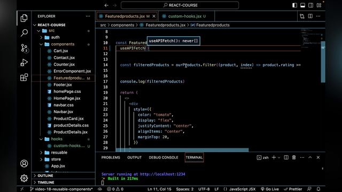The image size is (342, 192).
Task: Open the notifications bell in status bar
Action: [x=318, y=189]
